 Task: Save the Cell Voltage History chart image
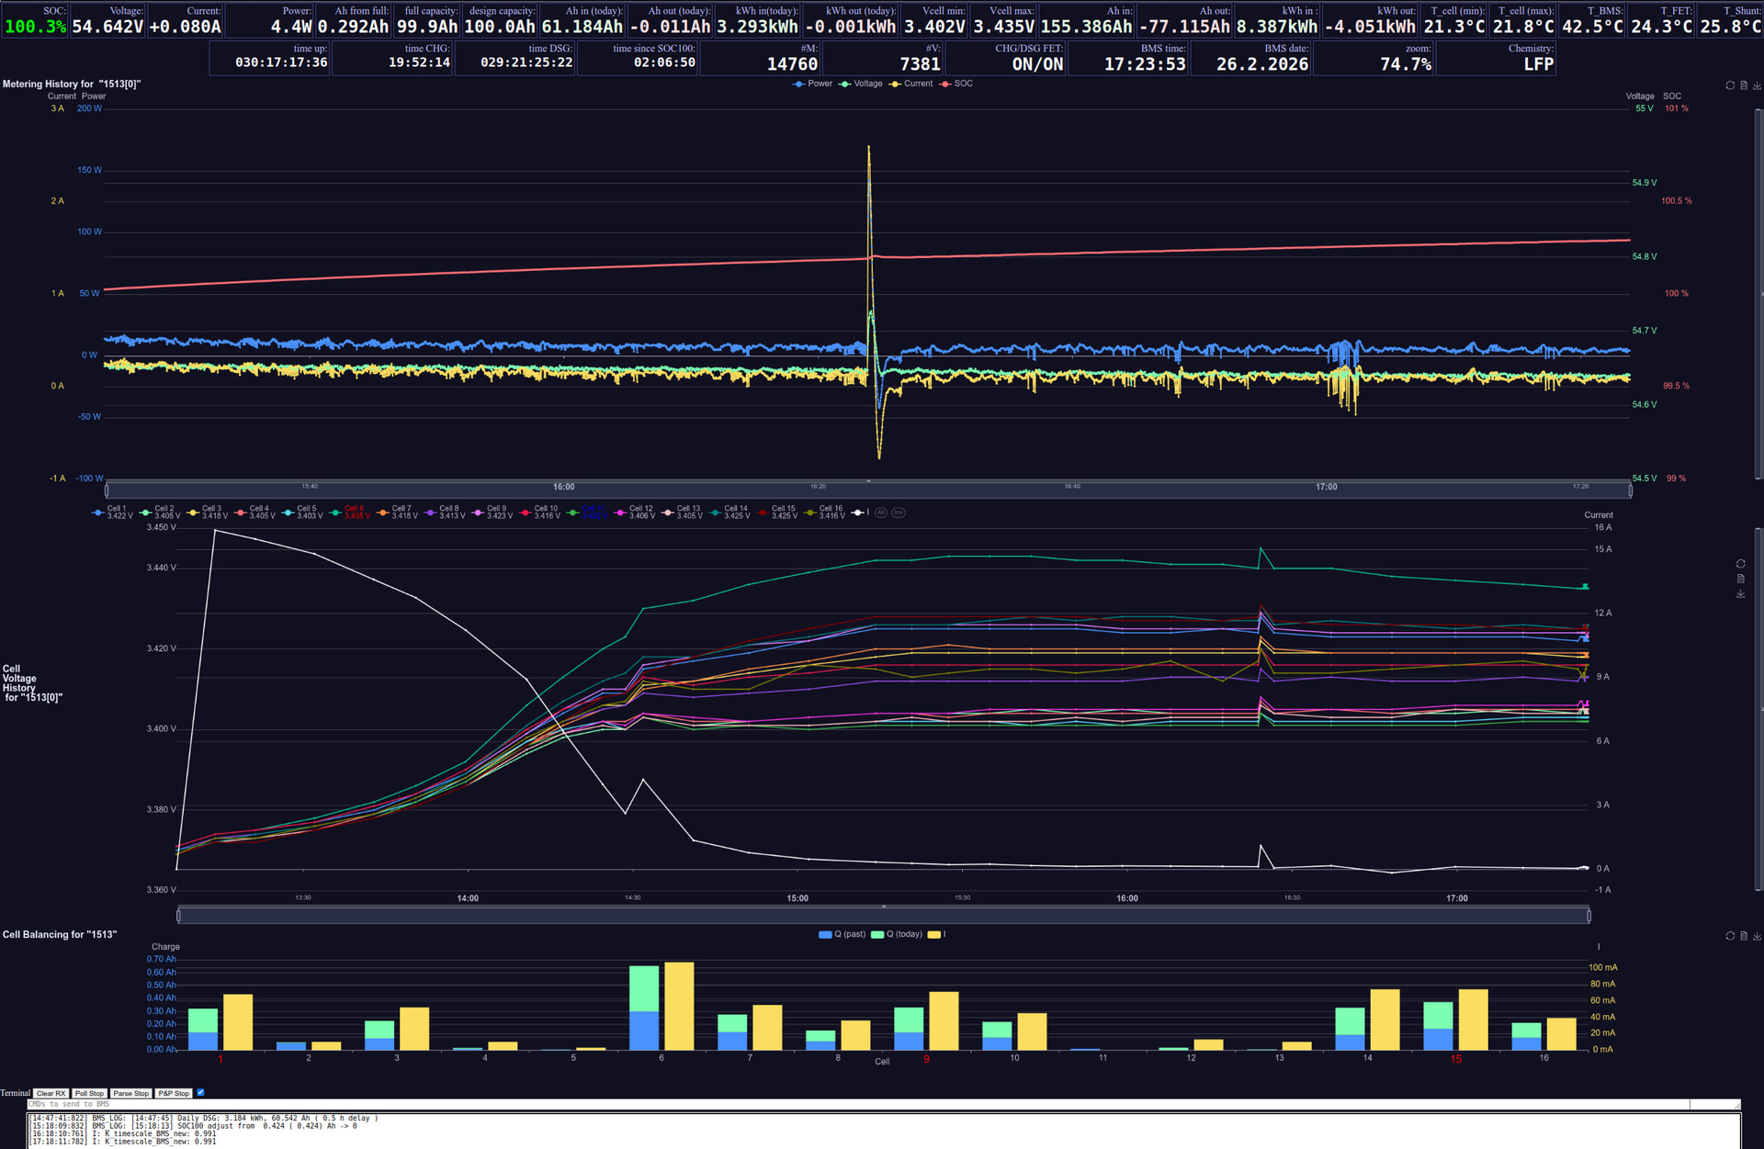[1740, 594]
